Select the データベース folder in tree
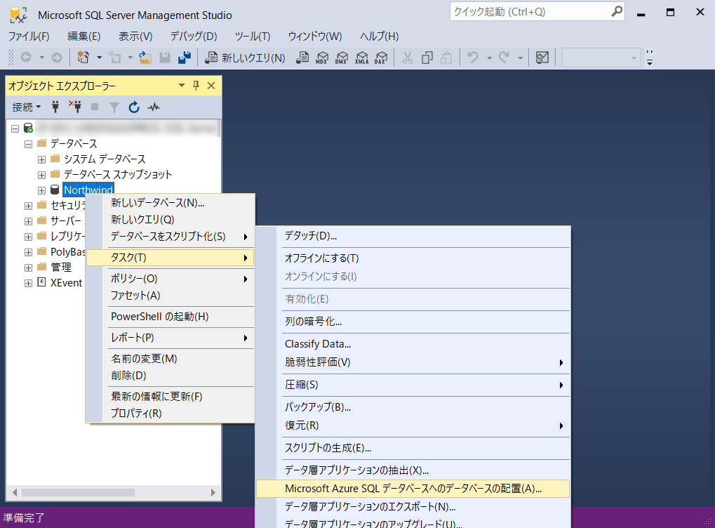Screen dimensions: 715x528 point(74,144)
